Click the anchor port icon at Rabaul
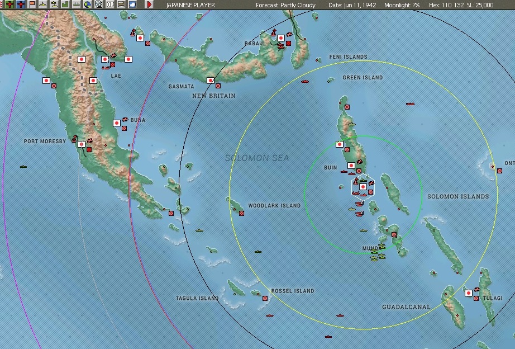The image size is (515, 349). click(x=274, y=32)
